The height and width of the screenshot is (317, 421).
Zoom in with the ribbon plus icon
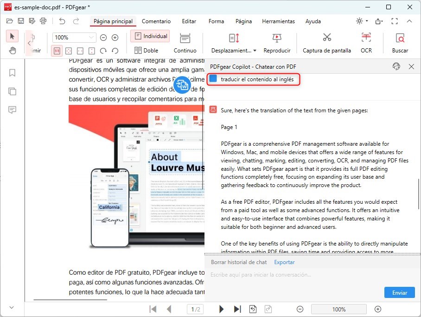(115, 38)
